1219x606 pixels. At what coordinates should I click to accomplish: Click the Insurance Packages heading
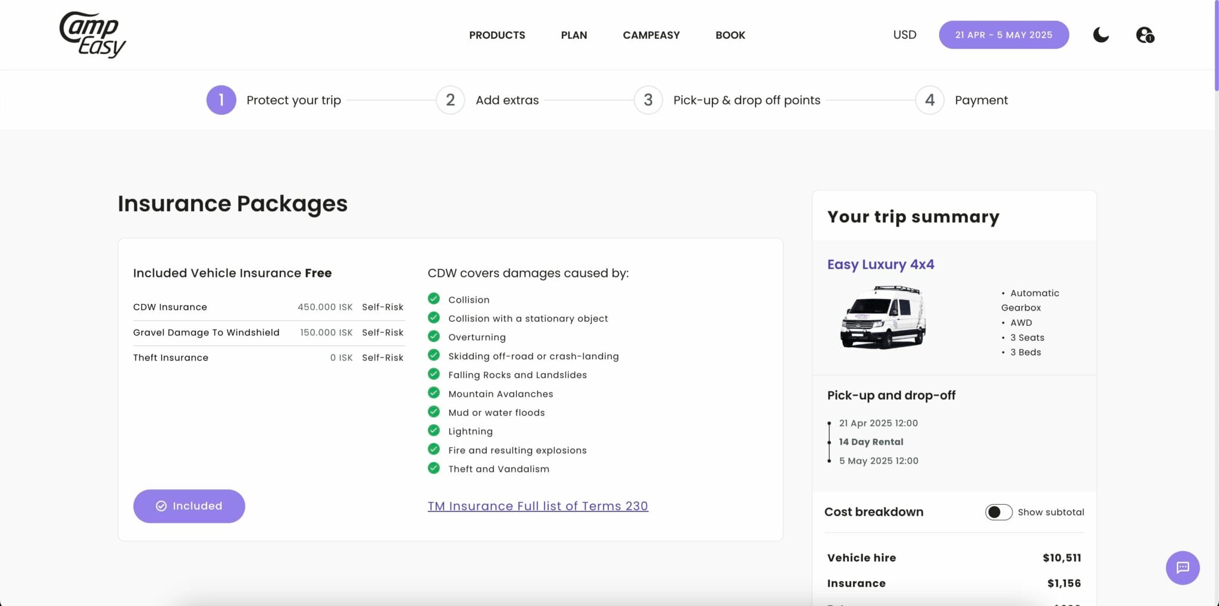(233, 204)
